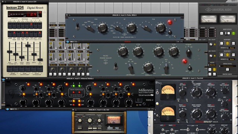Image resolution: width=238 pixels, height=134 pixels.
Task: Expand Lexicon 224 OPEN hidden panel arrow
Action: coord(45,12)
